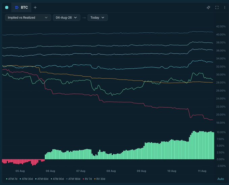The image size is (229, 185).
Task: Click the 09 Aug date axis label
Action: (141, 171)
